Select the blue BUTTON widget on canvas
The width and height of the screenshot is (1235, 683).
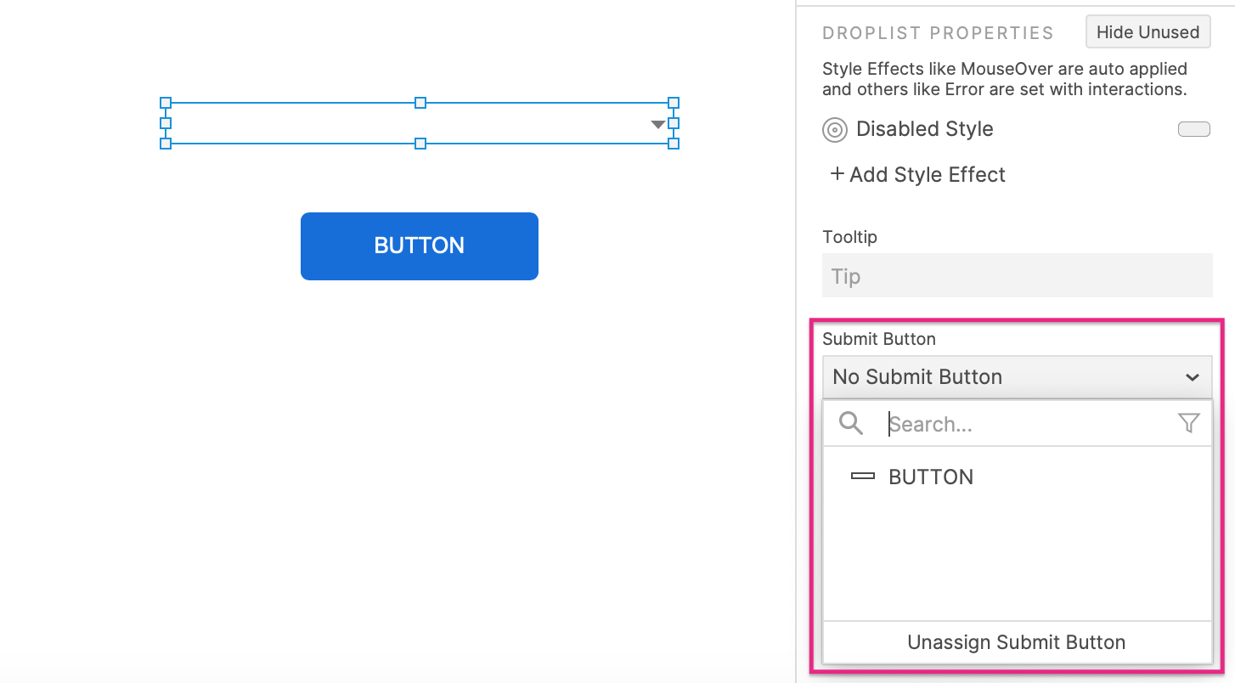point(420,246)
